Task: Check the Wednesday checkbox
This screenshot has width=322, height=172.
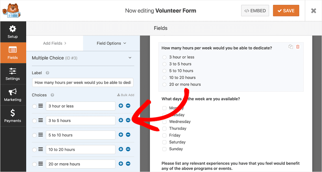Action: 164,122
